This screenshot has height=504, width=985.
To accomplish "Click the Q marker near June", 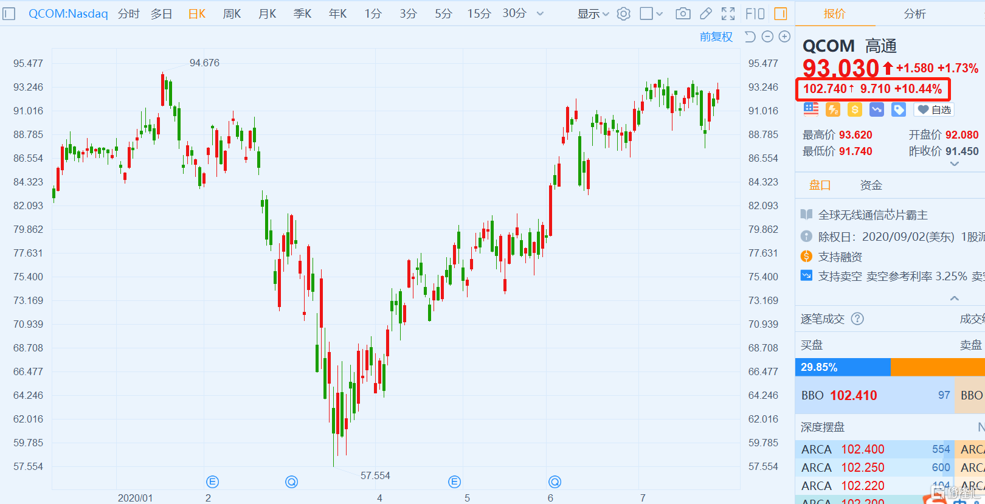I will [x=555, y=482].
